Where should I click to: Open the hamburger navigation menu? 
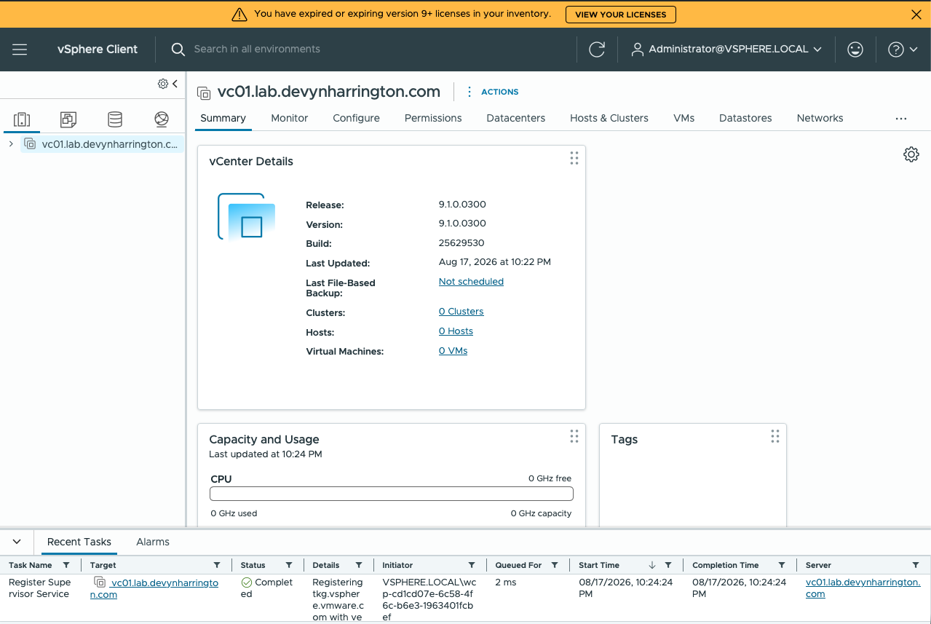(20, 50)
